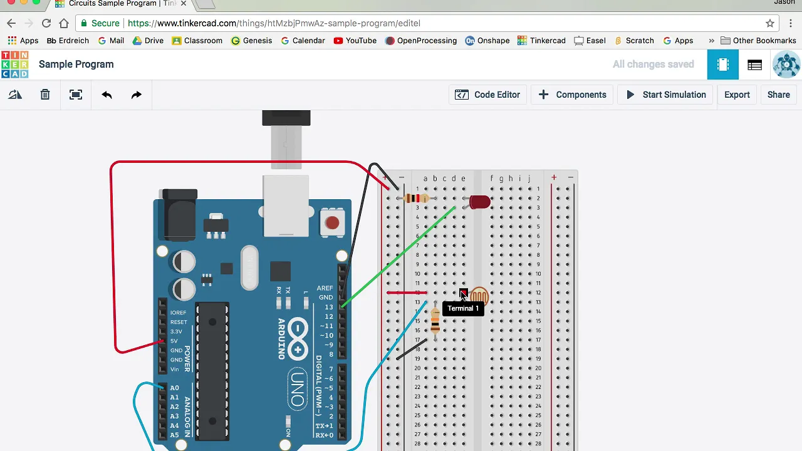
Task: Click the Sample Program project title
Action: pos(76,65)
